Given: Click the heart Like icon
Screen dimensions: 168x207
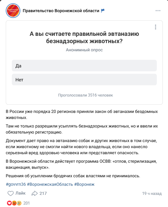Looking at the screenshot, I should [x=11, y=193].
